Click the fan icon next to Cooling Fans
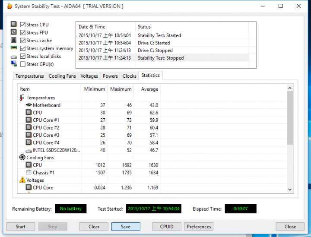This screenshot has height=237, width=311. click(22, 157)
